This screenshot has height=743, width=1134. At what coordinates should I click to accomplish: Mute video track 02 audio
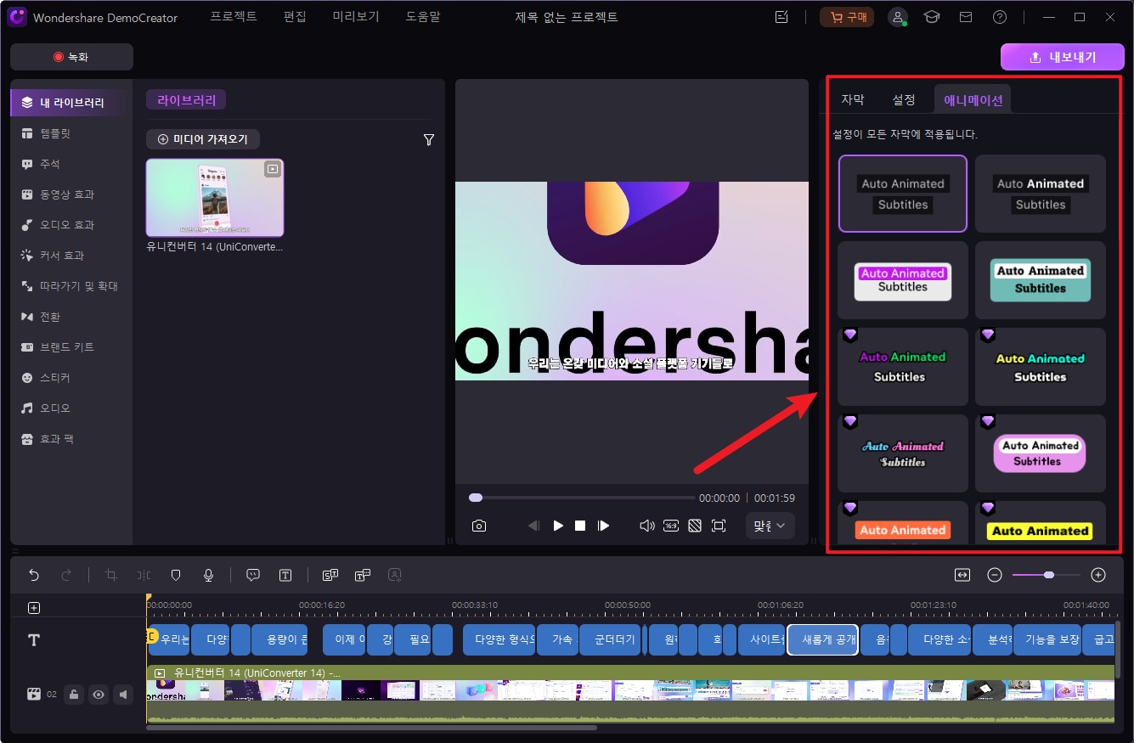click(x=124, y=695)
